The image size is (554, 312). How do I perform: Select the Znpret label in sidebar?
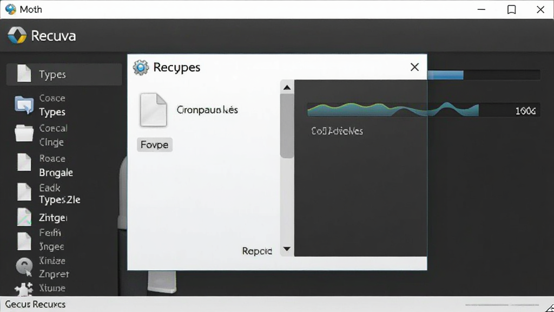tap(54, 274)
